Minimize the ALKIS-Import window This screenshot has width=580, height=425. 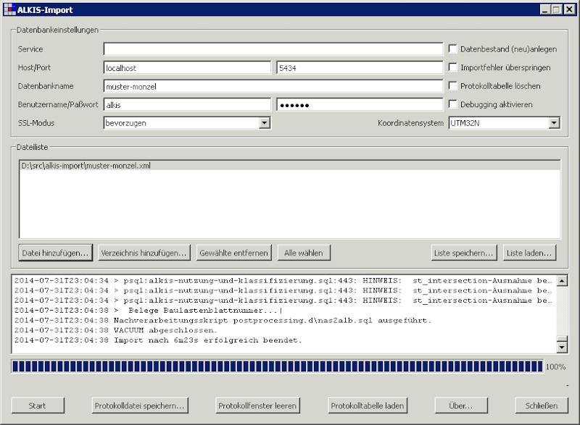click(x=545, y=9)
